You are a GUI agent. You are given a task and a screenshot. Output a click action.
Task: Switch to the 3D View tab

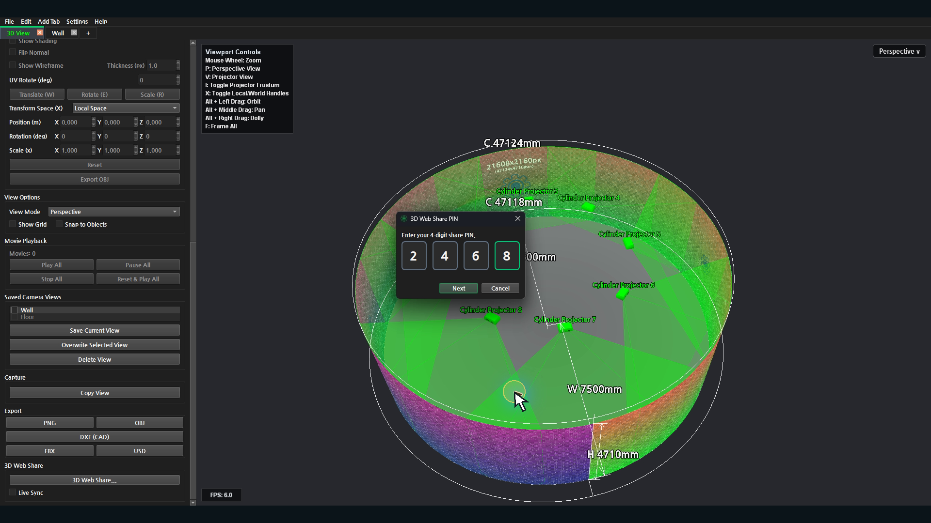coord(18,33)
